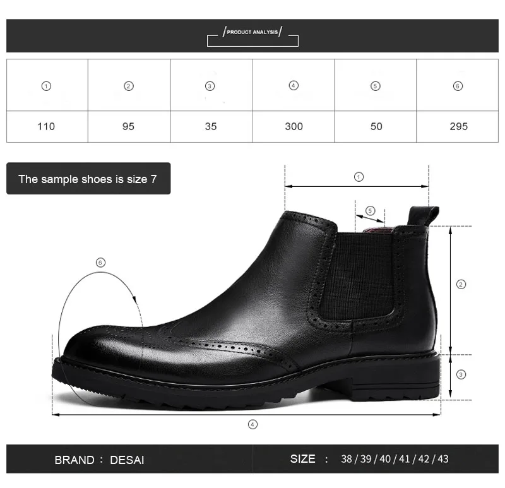Select the table cell showing 300
This screenshot has height=488, width=505.
click(x=294, y=127)
